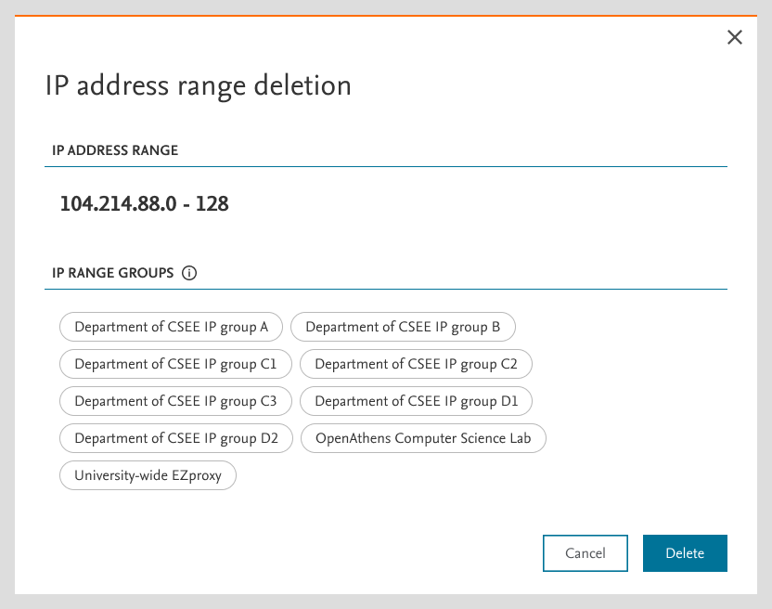
Task: Confirm with the Delete button
Action: (685, 552)
